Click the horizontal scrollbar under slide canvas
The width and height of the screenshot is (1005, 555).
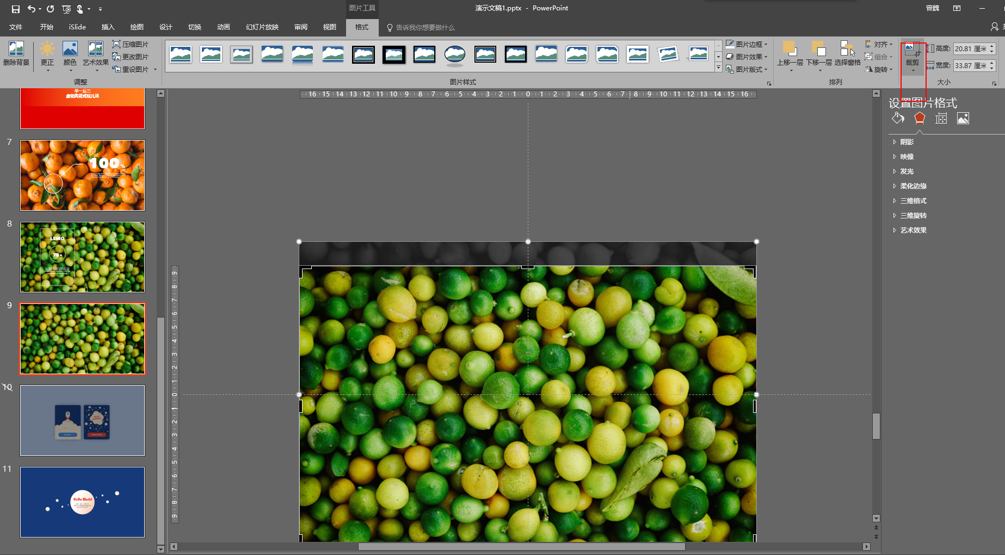click(521, 546)
